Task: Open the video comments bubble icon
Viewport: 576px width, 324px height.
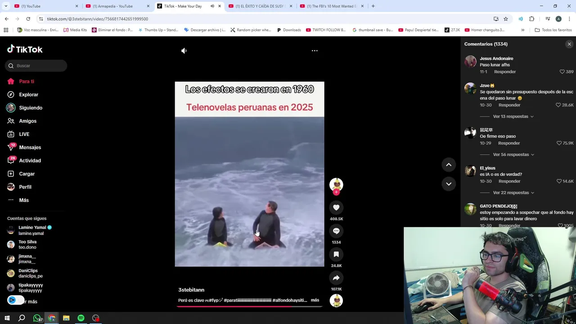Action: click(x=336, y=231)
